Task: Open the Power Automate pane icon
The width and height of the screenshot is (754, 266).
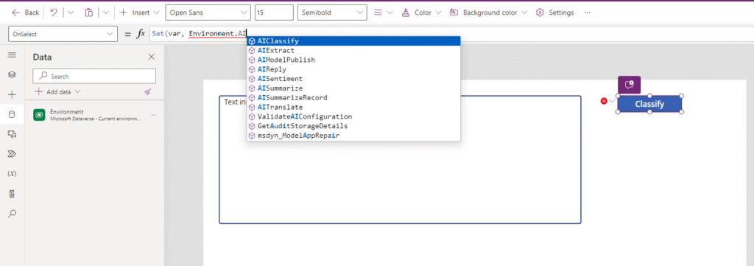Action: [x=12, y=154]
